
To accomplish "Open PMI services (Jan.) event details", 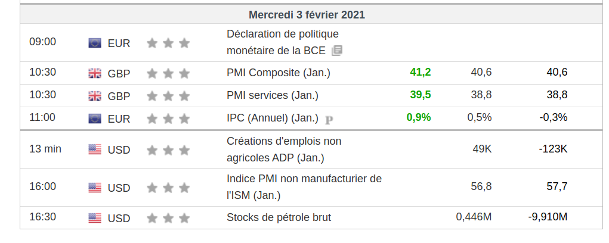I will tap(272, 95).
